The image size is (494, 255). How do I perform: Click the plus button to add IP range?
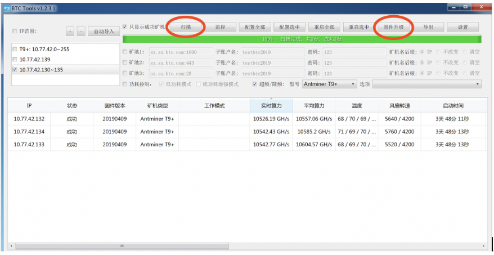pyautogui.click(x=70, y=31)
